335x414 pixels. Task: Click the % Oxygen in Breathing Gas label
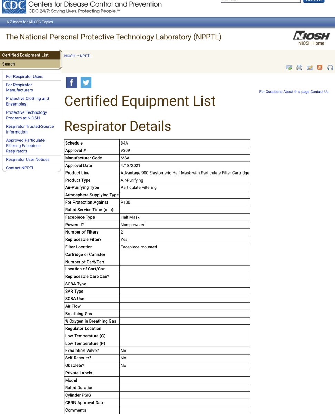(90, 321)
